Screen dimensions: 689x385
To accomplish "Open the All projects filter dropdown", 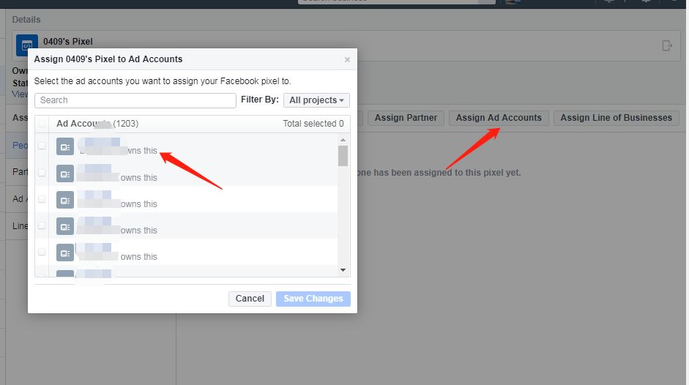I will 316,100.
